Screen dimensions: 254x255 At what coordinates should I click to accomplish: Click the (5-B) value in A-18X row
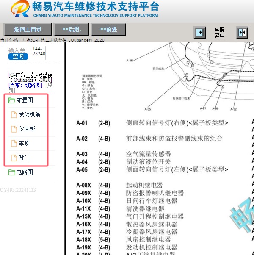click(104, 240)
